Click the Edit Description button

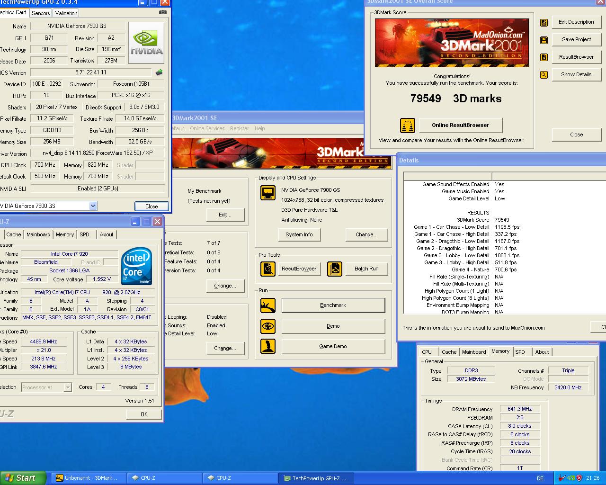point(576,22)
